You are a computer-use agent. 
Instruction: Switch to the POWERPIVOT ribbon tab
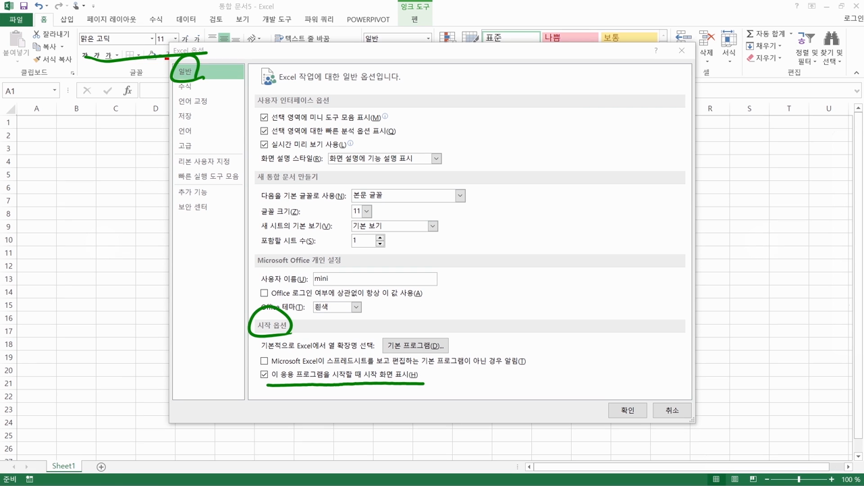coord(369,20)
